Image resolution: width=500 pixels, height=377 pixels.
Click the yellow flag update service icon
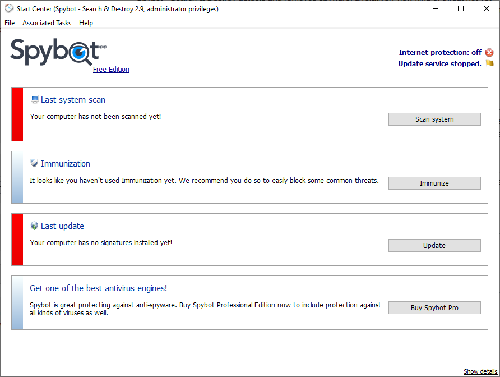tap(489, 63)
